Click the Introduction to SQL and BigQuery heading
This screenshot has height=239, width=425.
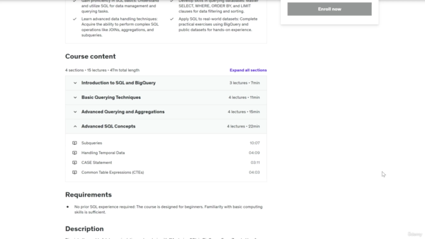118,83
